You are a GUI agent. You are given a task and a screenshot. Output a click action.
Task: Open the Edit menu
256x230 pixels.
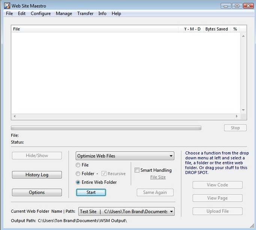point(22,14)
